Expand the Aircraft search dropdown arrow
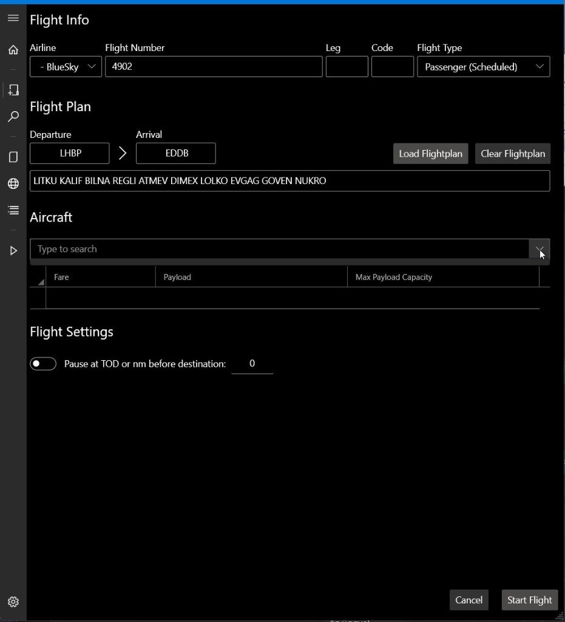Viewport: 565px width, 622px height. click(x=539, y=249)
